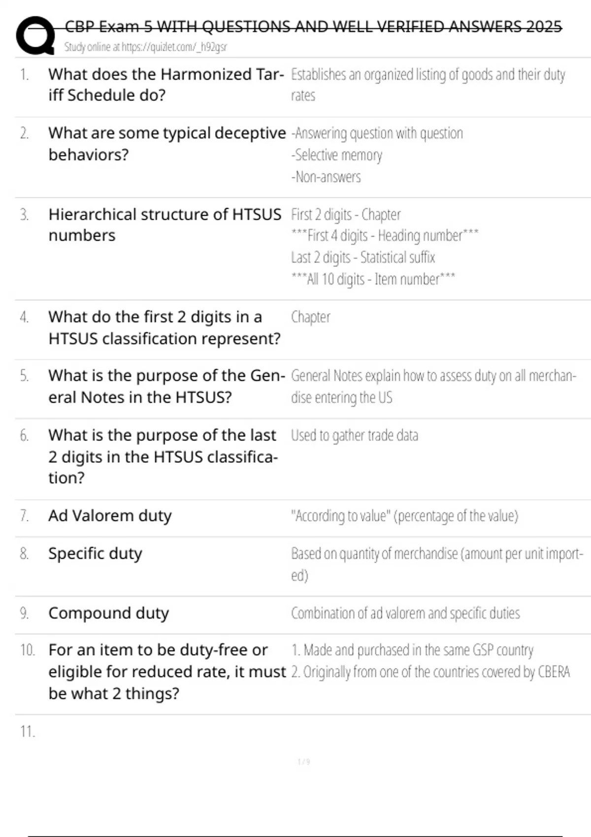Viewport: 591px width, 837px height.
Task: Click the 'Used to gather trade data' answer
Action: [x=355, y=436]
